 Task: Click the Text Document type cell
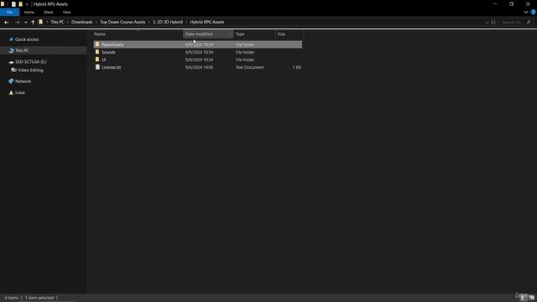(x=250, y=67)
